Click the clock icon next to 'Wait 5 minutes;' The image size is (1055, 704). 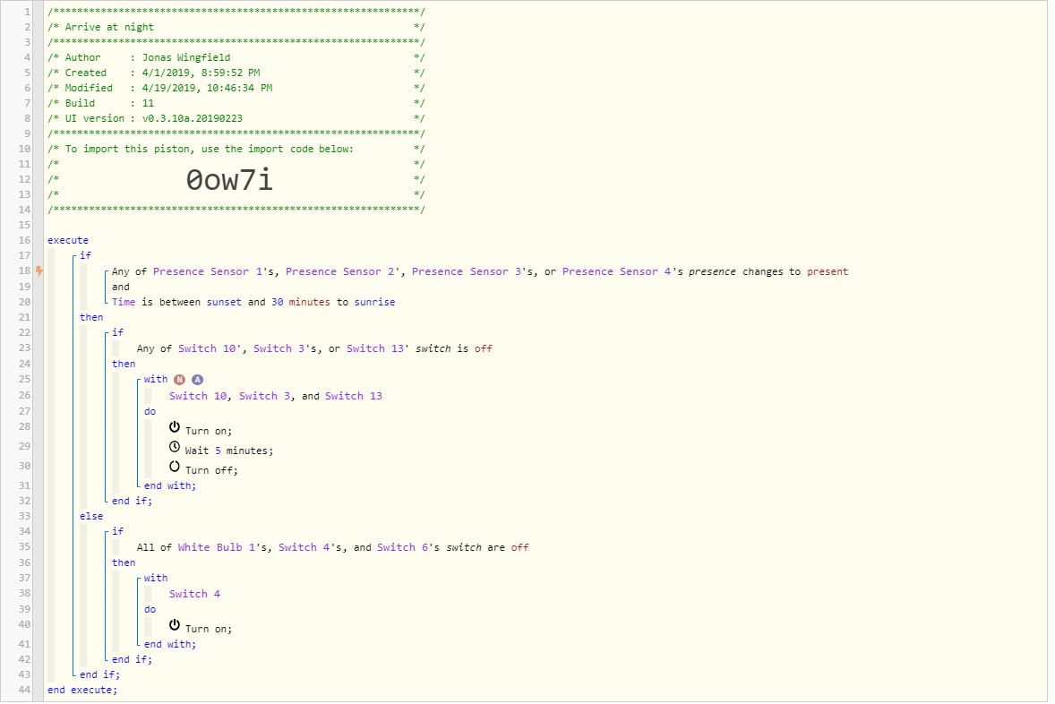click(175, 447)
